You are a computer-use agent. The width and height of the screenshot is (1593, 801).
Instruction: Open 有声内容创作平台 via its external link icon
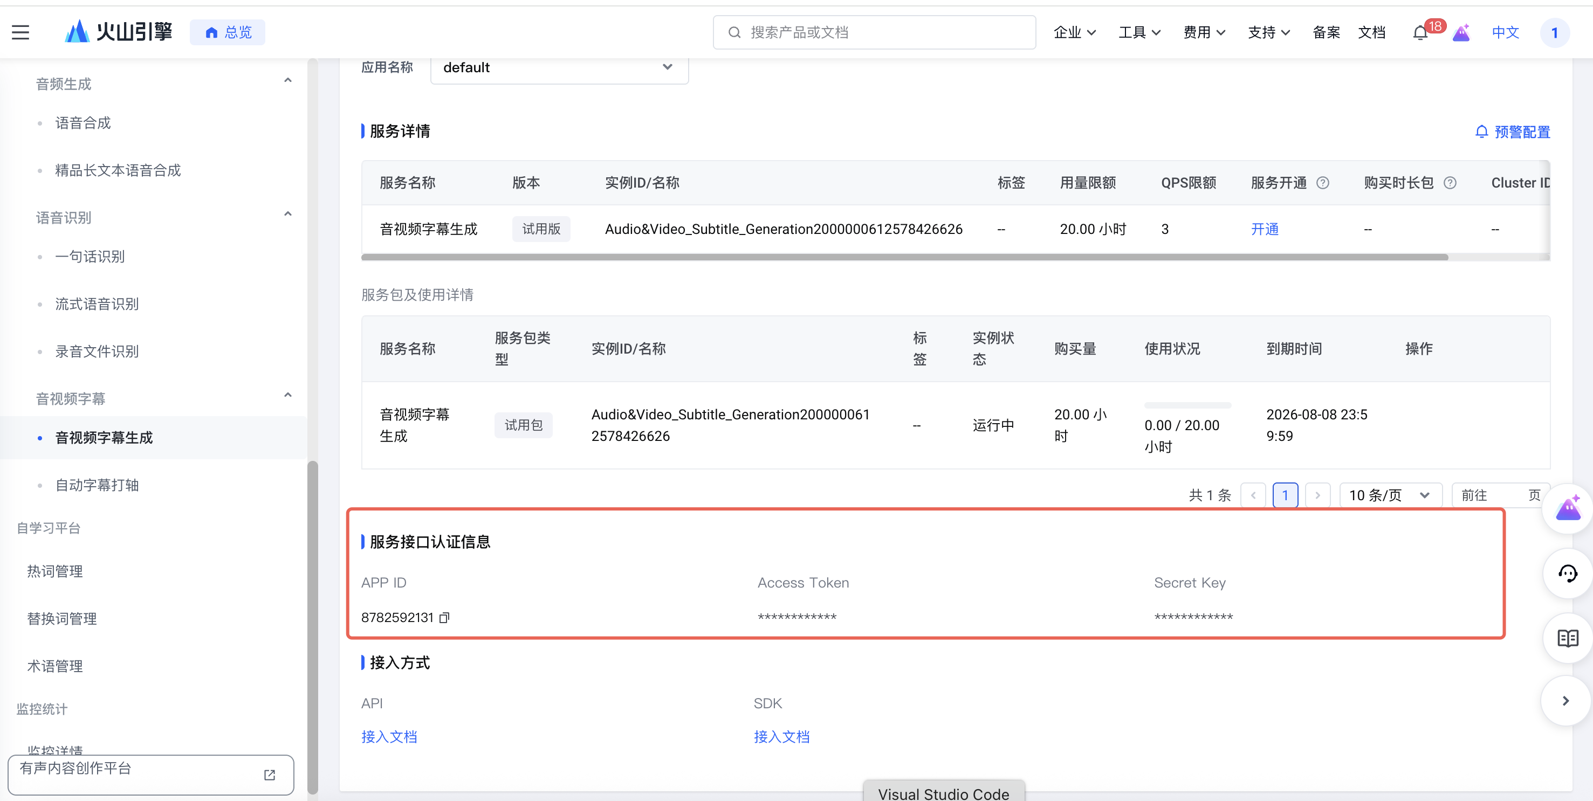[x=269, y=775]
